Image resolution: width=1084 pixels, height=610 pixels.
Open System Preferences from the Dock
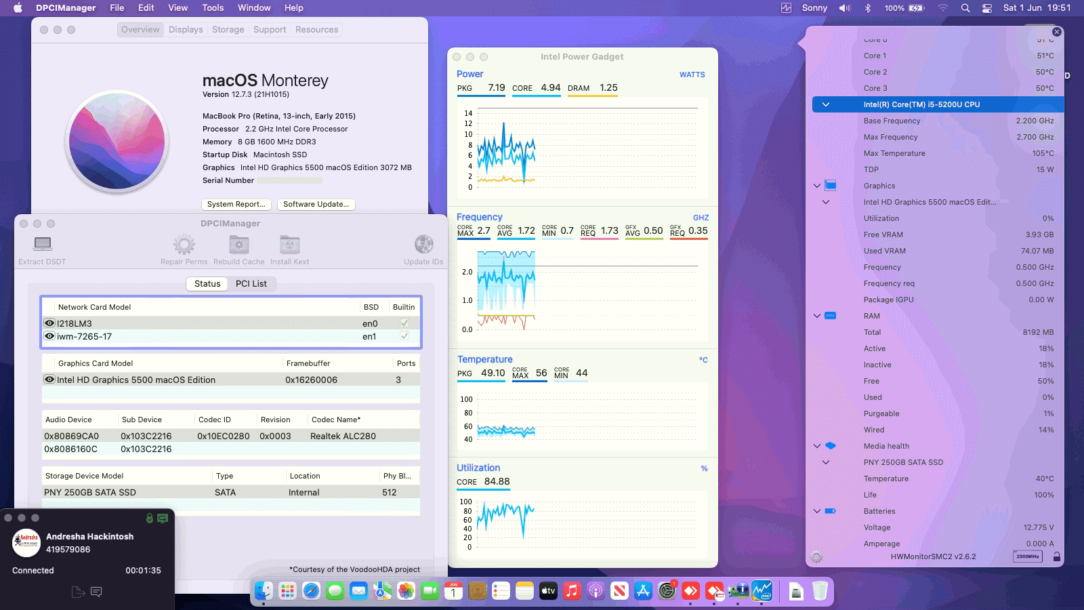(x=667, y=591)
